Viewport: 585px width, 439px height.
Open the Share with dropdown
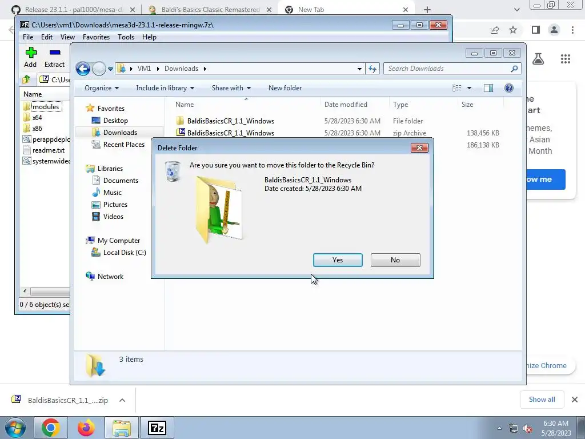231,88
